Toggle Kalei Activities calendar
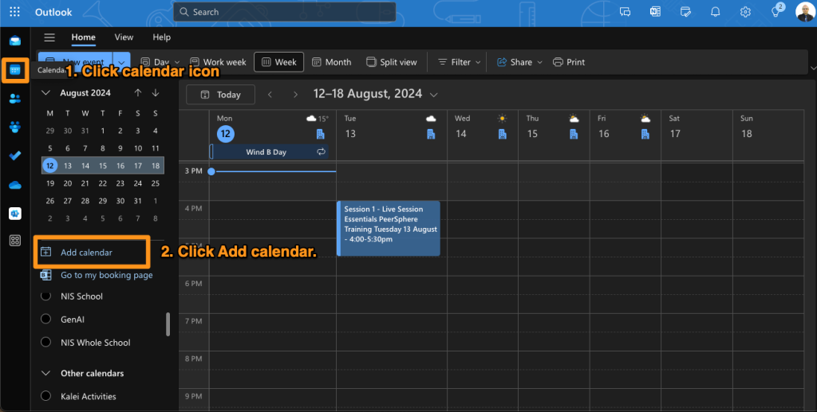This screenshot has height=412, width=817. coord(45,396)
